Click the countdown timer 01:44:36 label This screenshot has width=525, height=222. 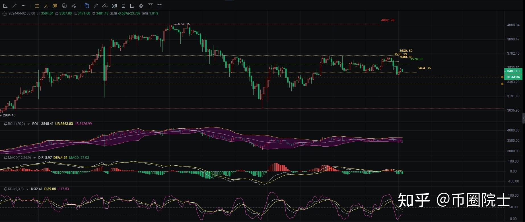[x=513, y=77]
